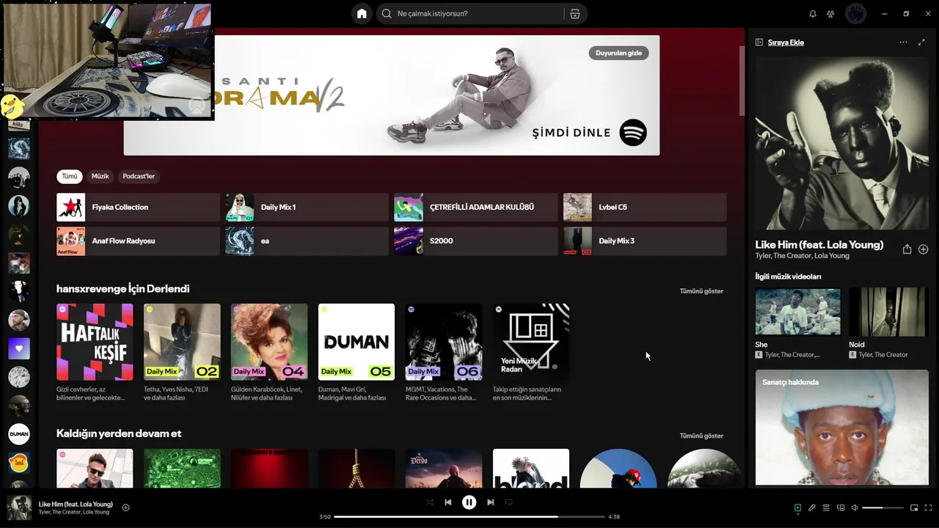This screenshot has width=939, height=528.
Task: Click the search magnifier icon
Action: (387, 13)
